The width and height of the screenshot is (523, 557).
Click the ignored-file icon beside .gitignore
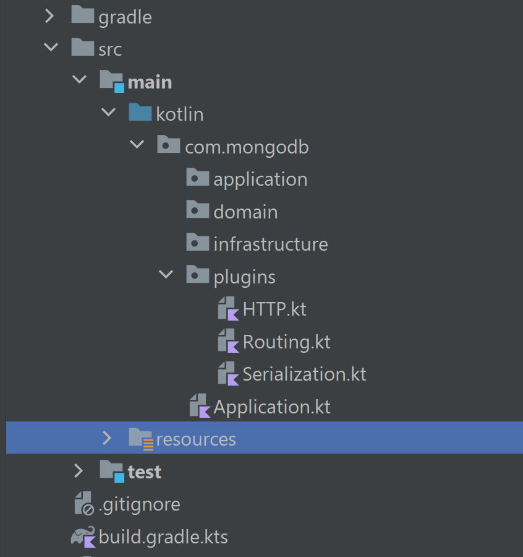[83, 503]
